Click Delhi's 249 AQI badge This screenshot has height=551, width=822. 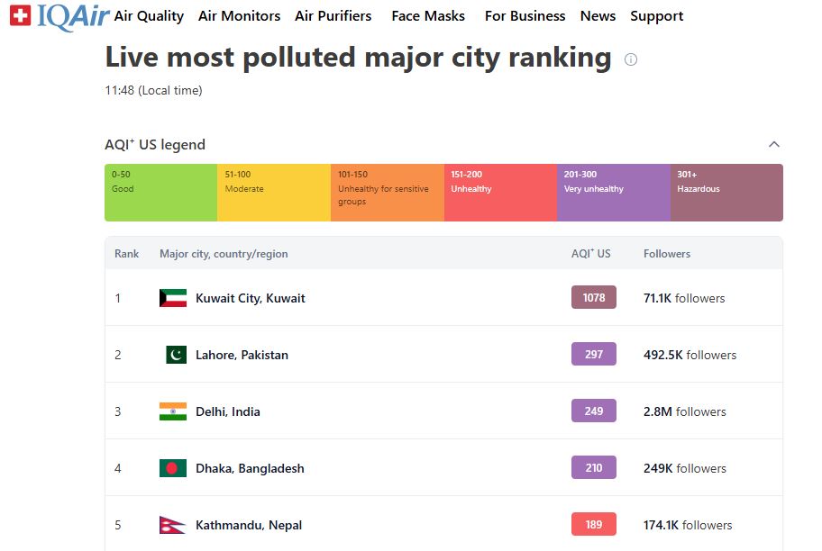[x=593, y=411]
